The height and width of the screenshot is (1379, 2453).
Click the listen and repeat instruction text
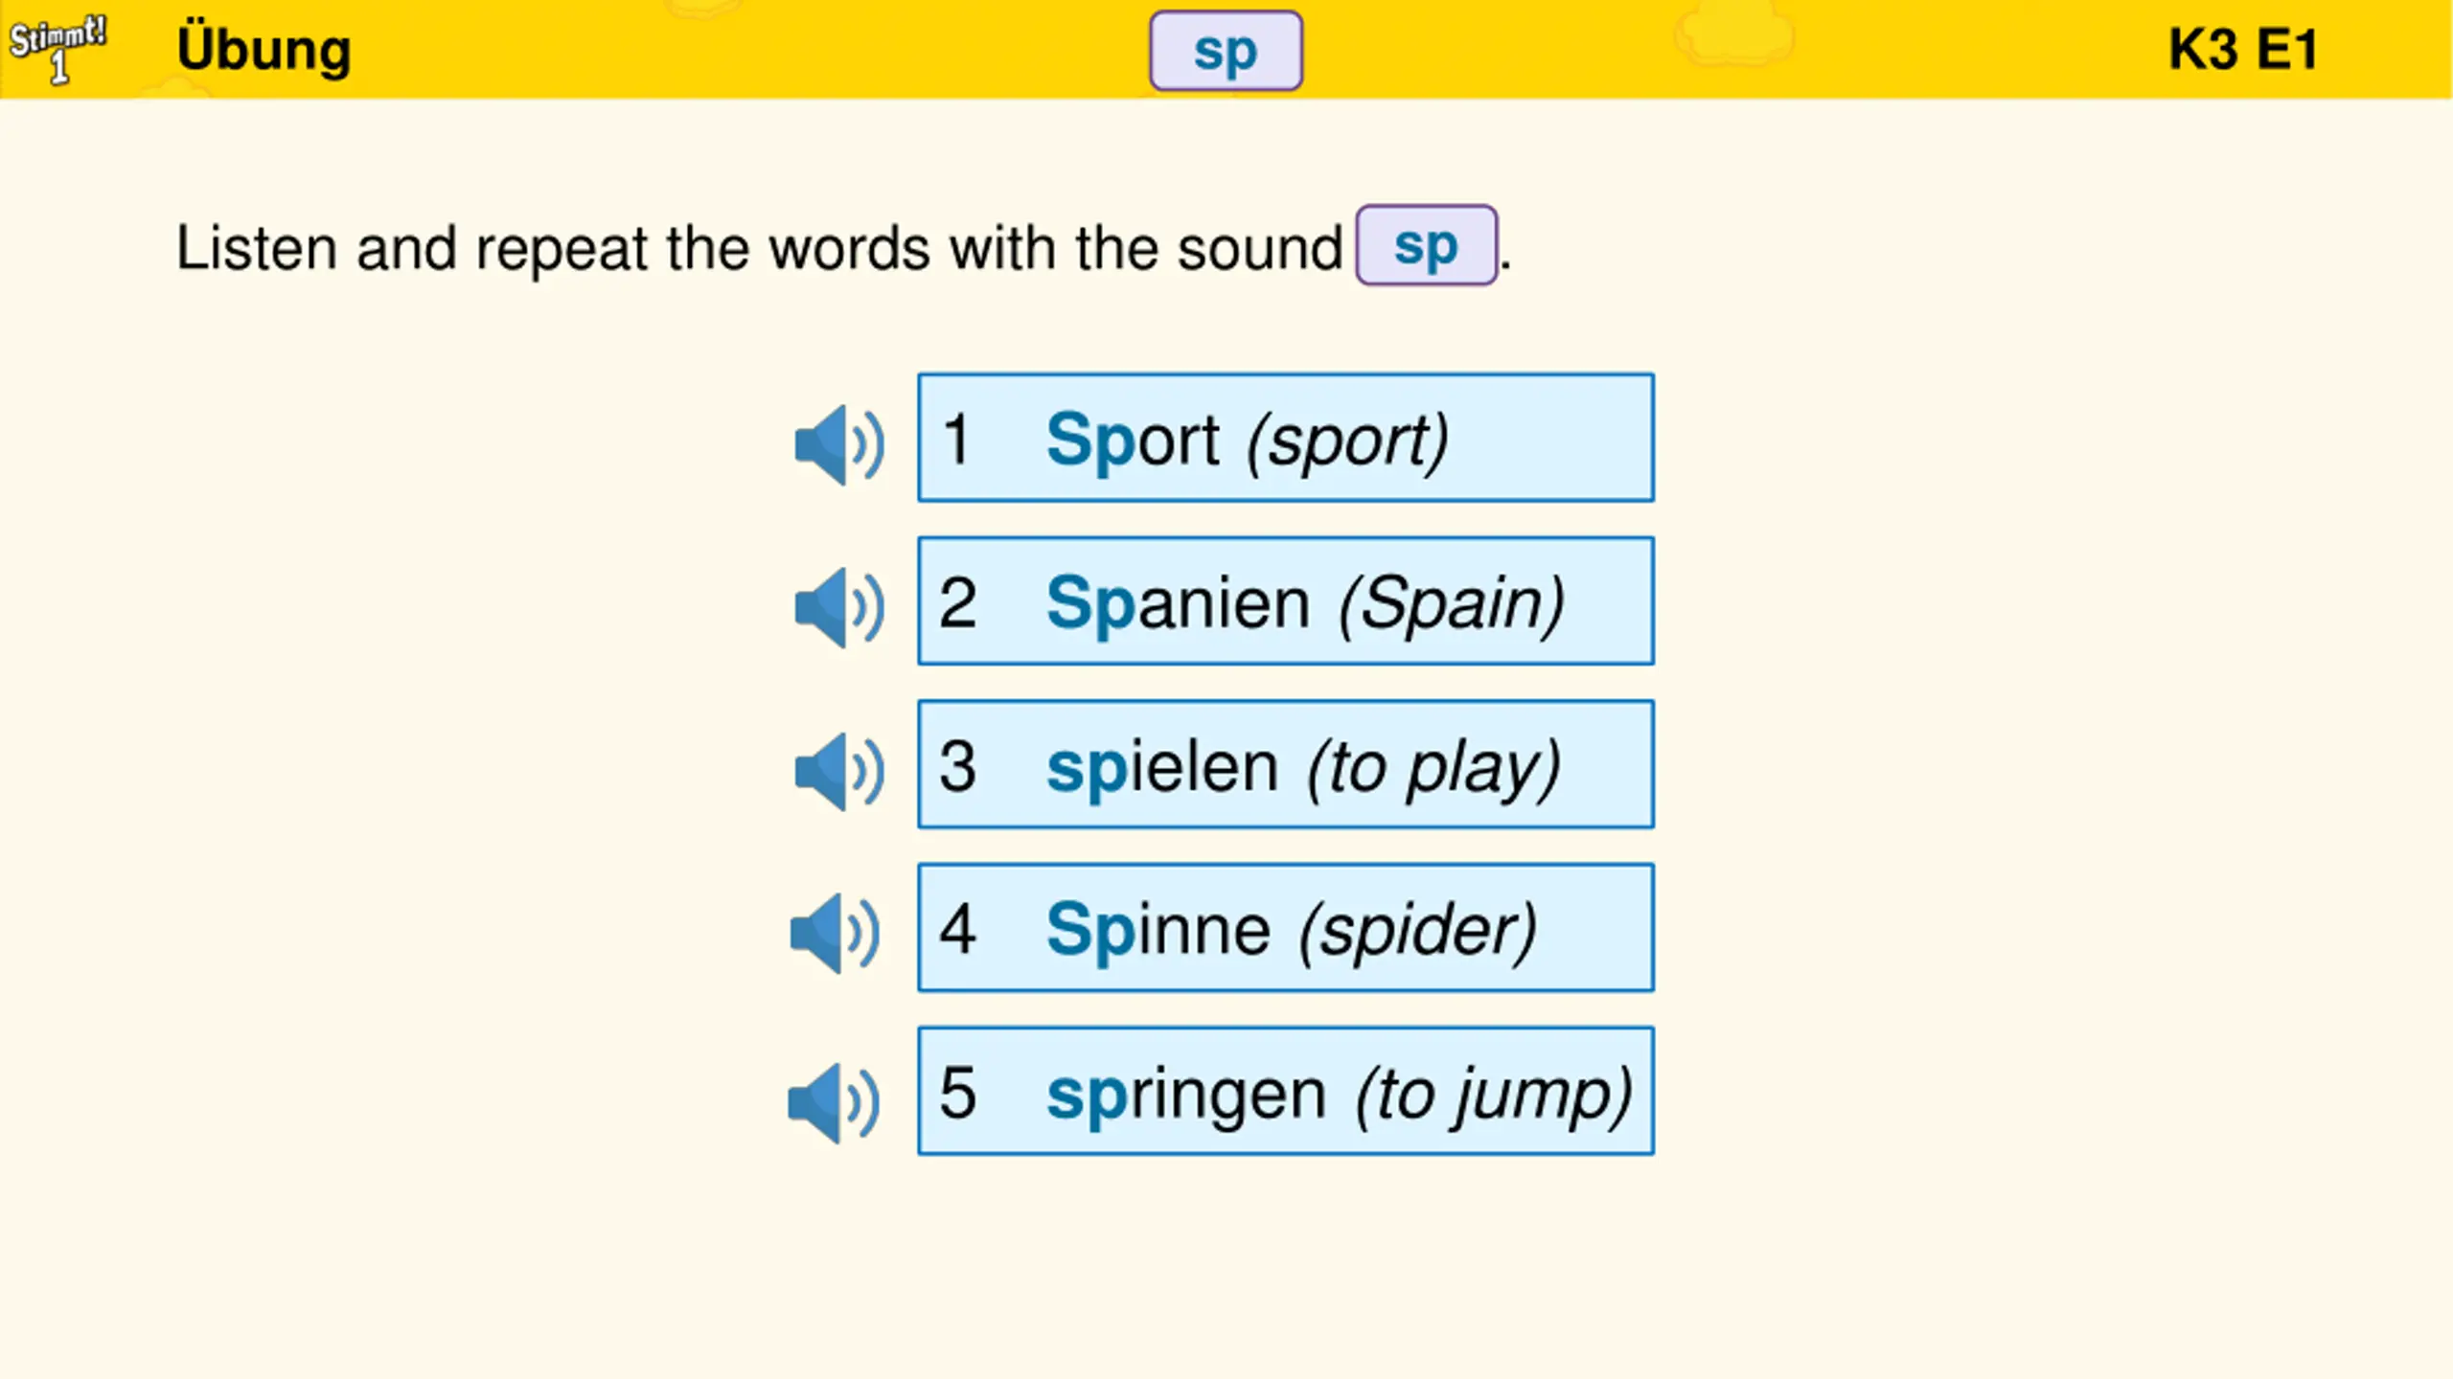tap(759, 248)
